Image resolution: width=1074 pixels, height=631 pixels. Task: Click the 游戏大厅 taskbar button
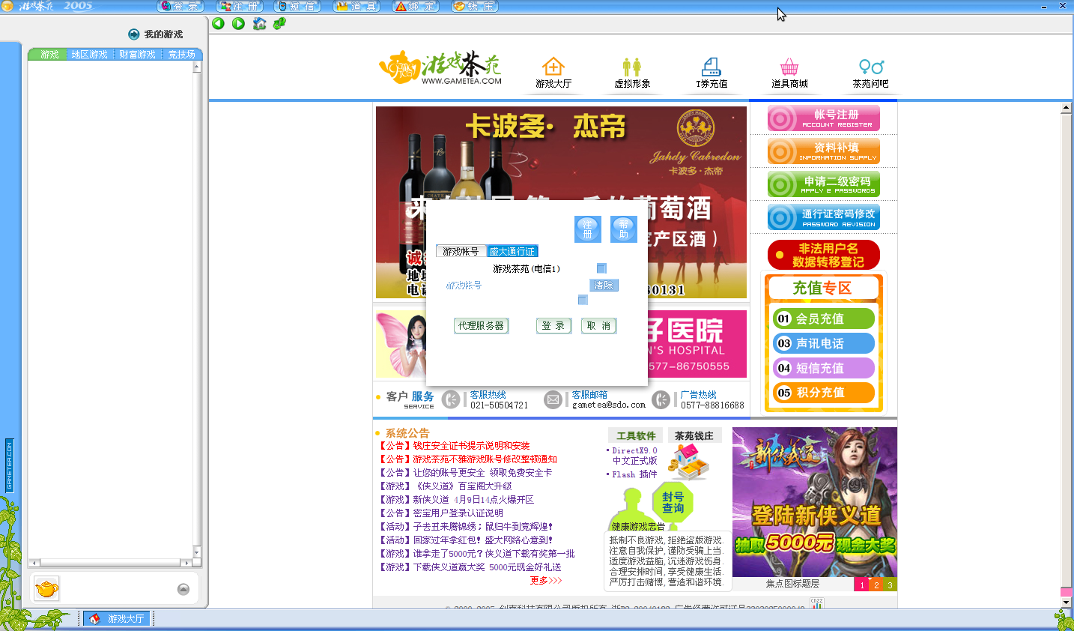coord(117,618)
